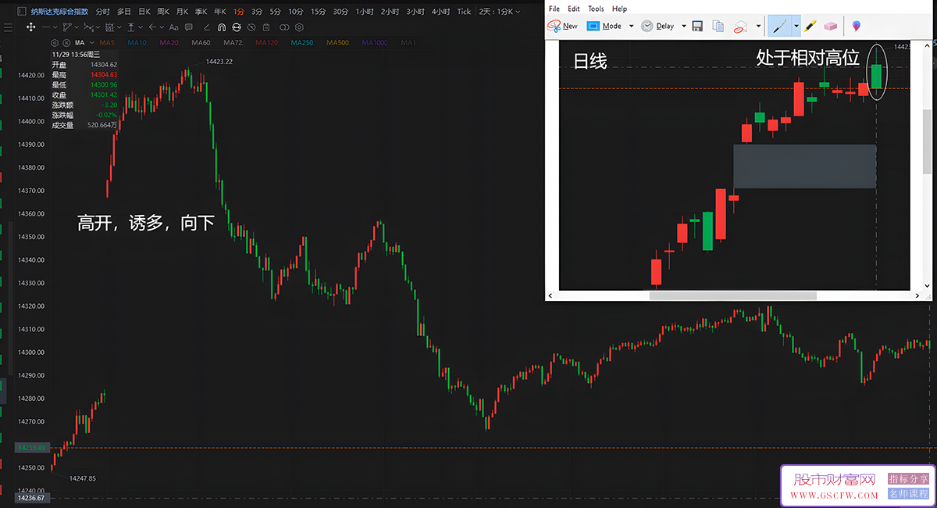The height and width of the screenshot is (508, 937).
Task: Click the 纳斯达克综合指数 index name
Action: tap(59, 12)
